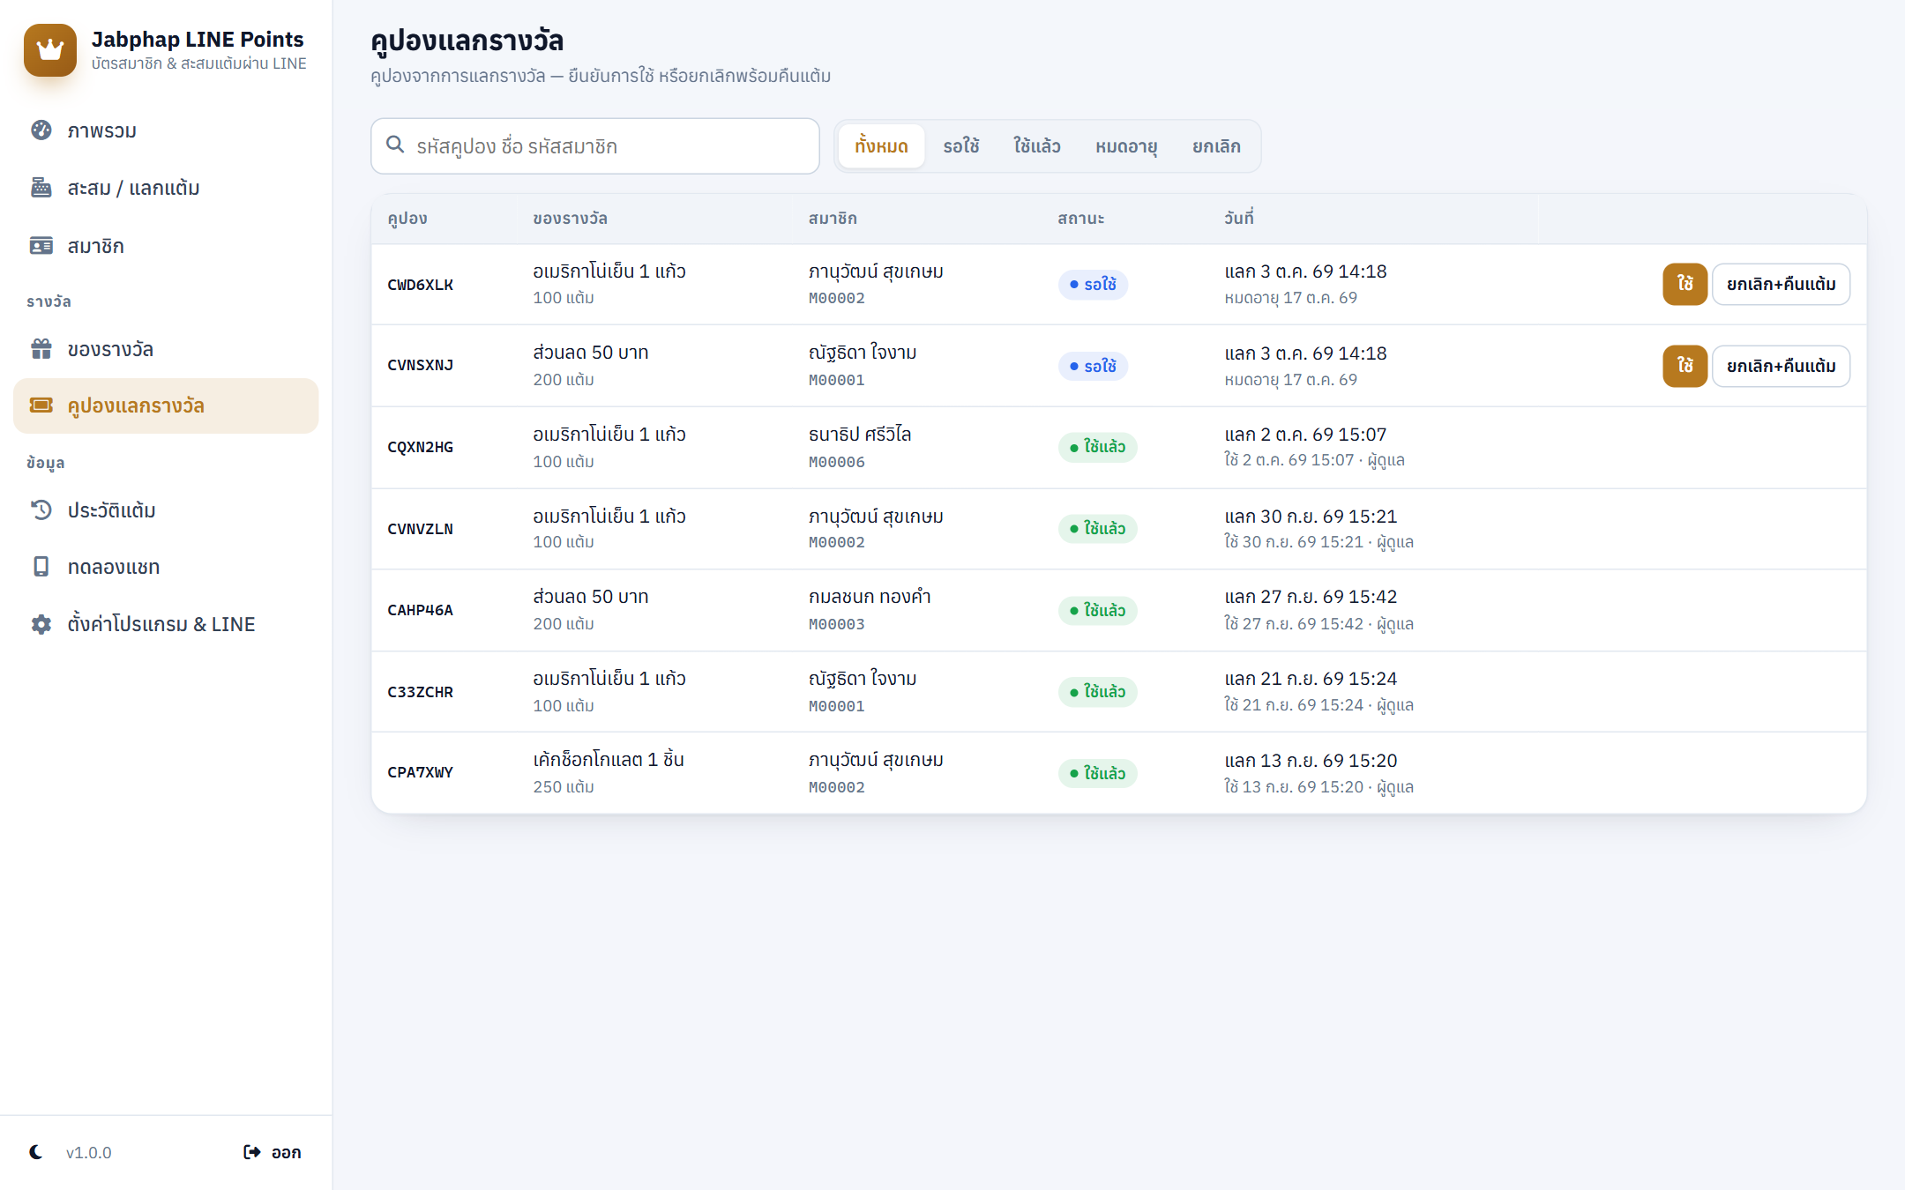Click ของรางวัล column header
Viewport: 1905px width, 1190px height.
(571, 218)
